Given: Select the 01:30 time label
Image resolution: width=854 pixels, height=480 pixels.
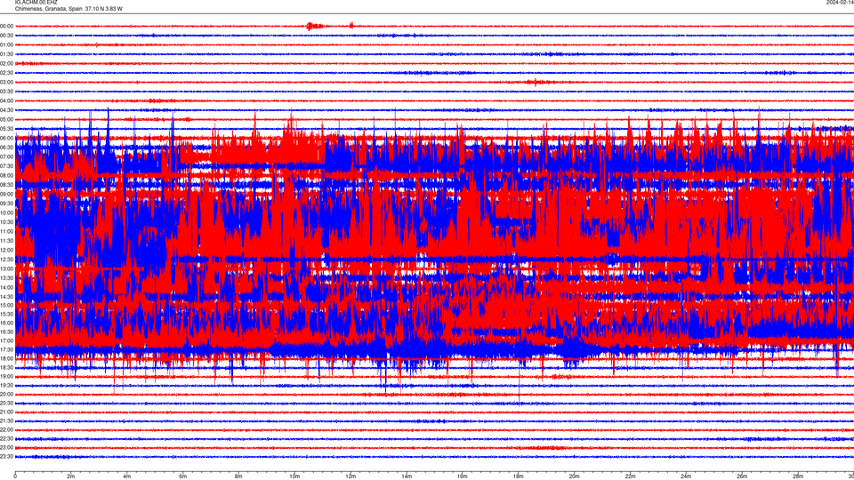Looking at the screenshot, I should pos(6,54).
